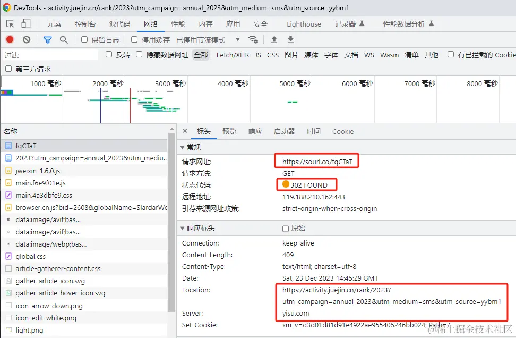Check the 有已拦截的 Cookie checkbox
The height and width of the screenshot is (338, 516).
451,54
